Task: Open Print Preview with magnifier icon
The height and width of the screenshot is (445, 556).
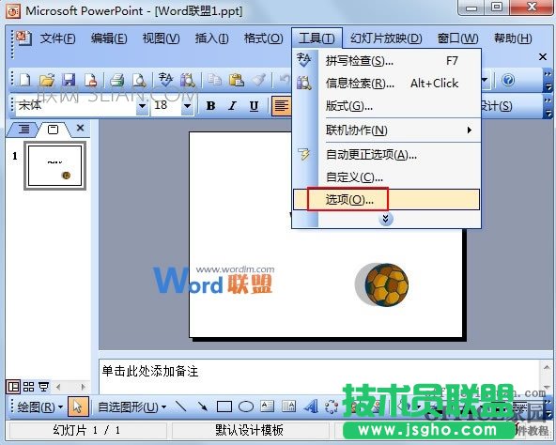Action: (x=139, y=80)
